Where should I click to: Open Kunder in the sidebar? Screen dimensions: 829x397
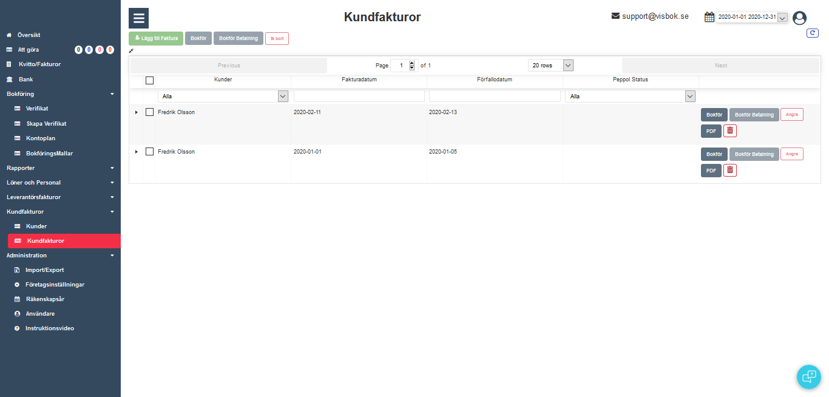pyautogui.click(x=36, y=226)
